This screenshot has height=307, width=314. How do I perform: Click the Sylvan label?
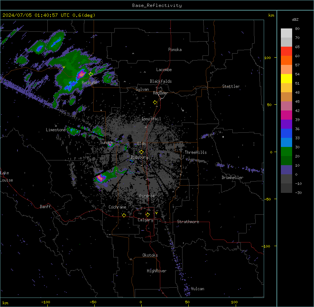(x=142, y=89)
